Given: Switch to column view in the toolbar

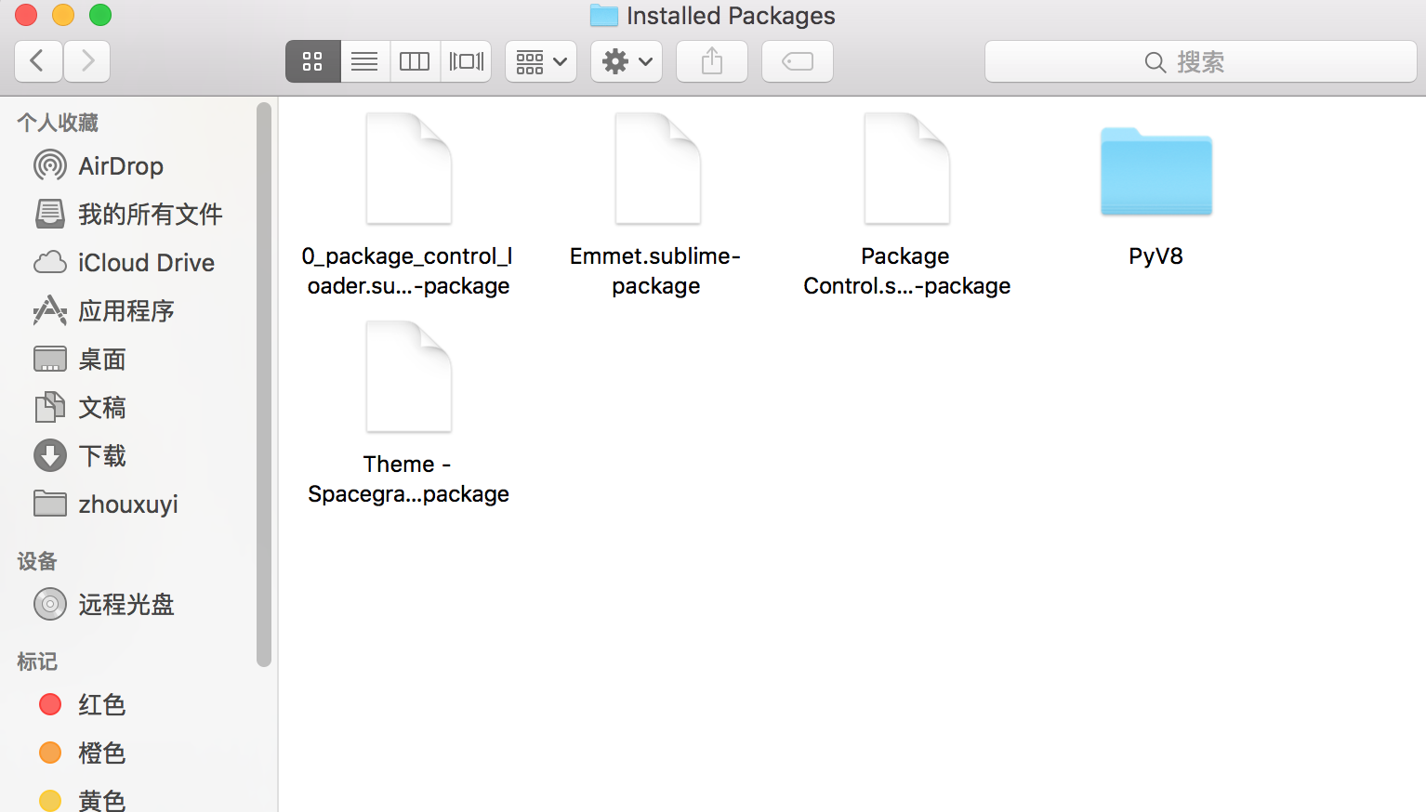Looking at the screenshot, I should 415,60.
